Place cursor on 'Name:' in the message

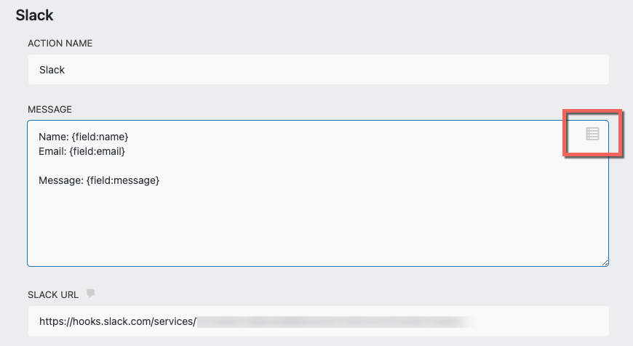point(53,137)
